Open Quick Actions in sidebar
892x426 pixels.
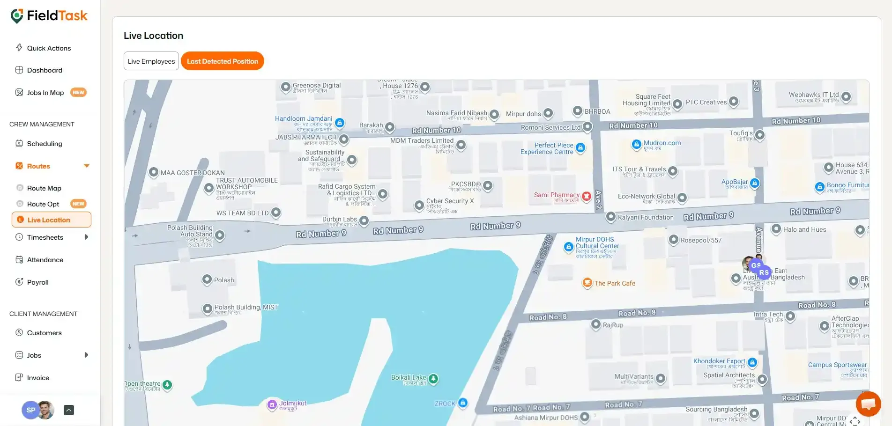49,48
